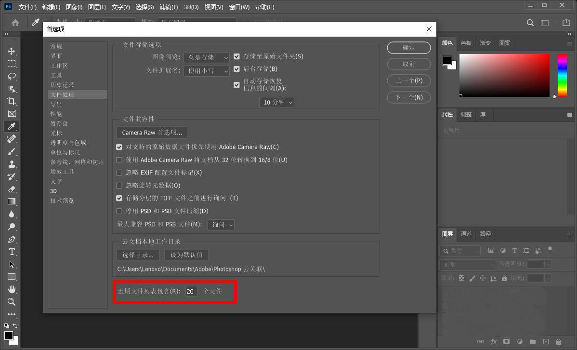Toggle 后台存储(B) checkbox
The height and width of the screenshot is (350, 577).
[x=236, y=69]
